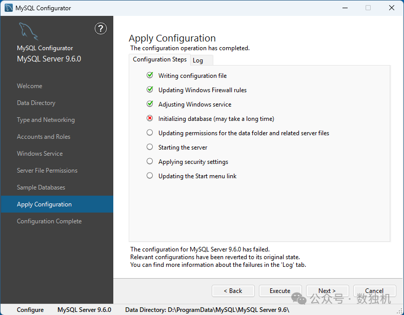Click the < Back button
Screen dimensions: 404x315
click(x=233, y=291)
